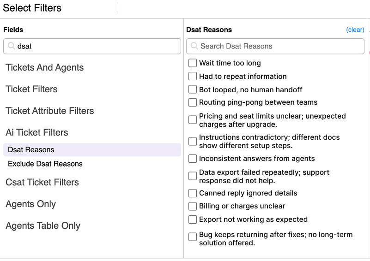Enable Bot looped, no human handoff

pos(193,89)
